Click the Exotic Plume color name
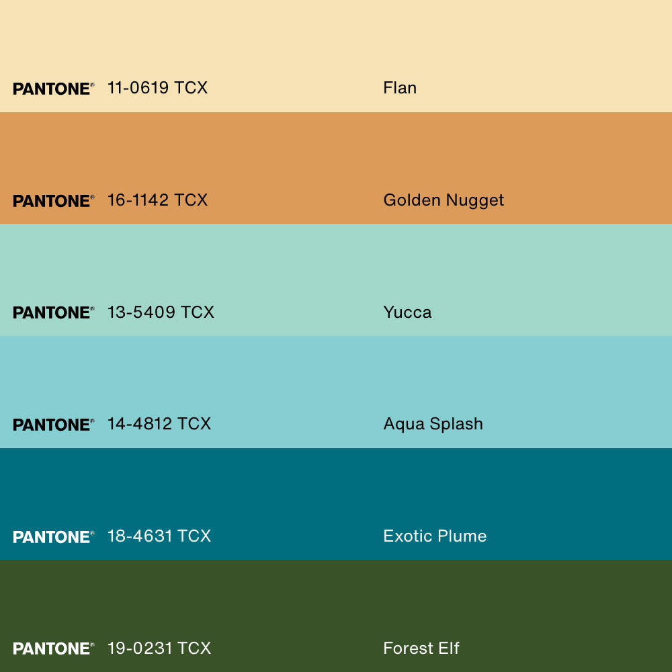The image size is (672, 672). coord(435,536)
